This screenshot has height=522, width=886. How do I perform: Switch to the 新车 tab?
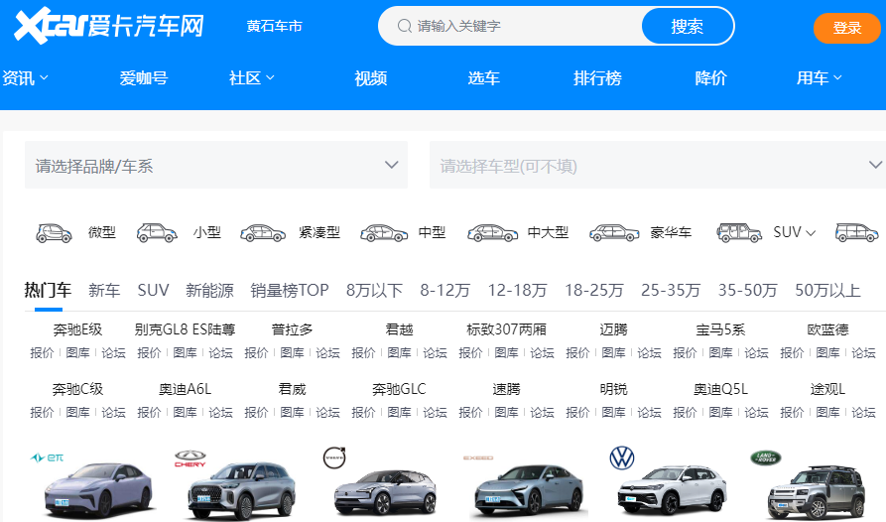pyautogui.click(x=104, y=291)
